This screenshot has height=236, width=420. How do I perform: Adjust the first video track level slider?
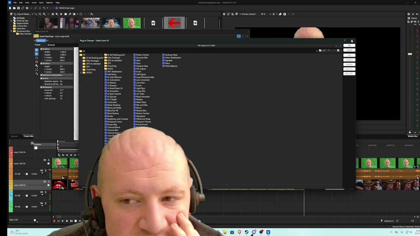(48, 164)
